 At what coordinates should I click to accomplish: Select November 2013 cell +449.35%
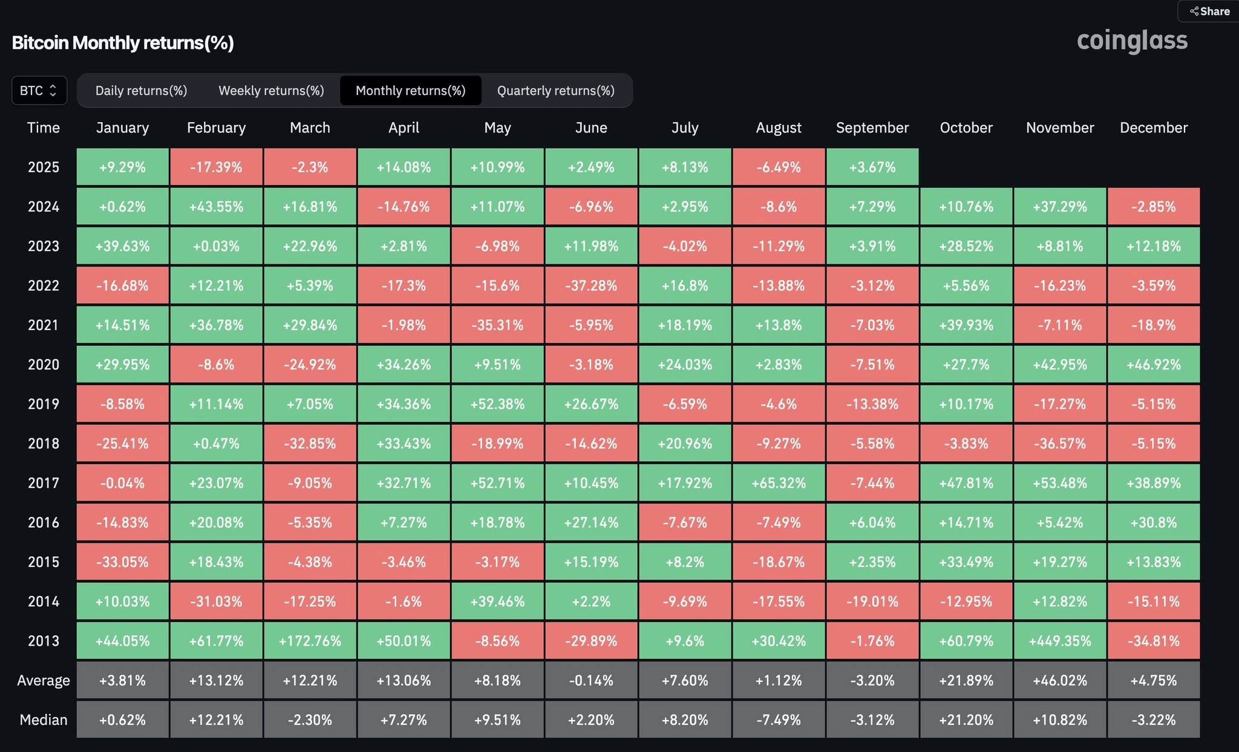click(1060, 641)
